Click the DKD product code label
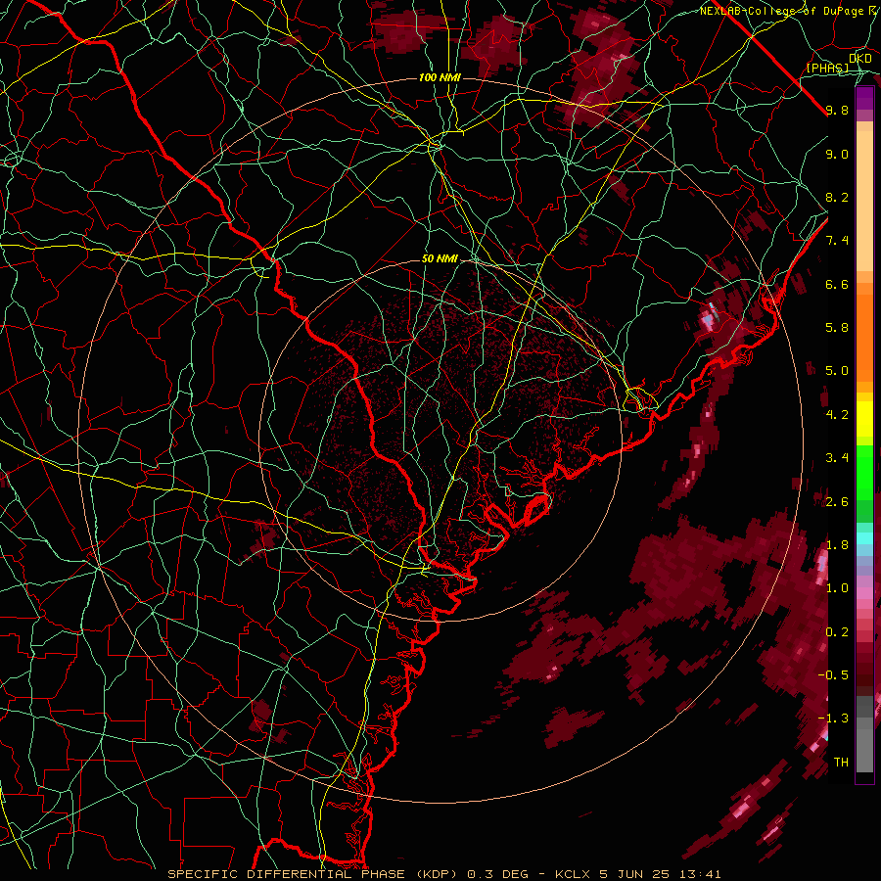This screenshot has width=881, height=881. click(x=859, y=59)
